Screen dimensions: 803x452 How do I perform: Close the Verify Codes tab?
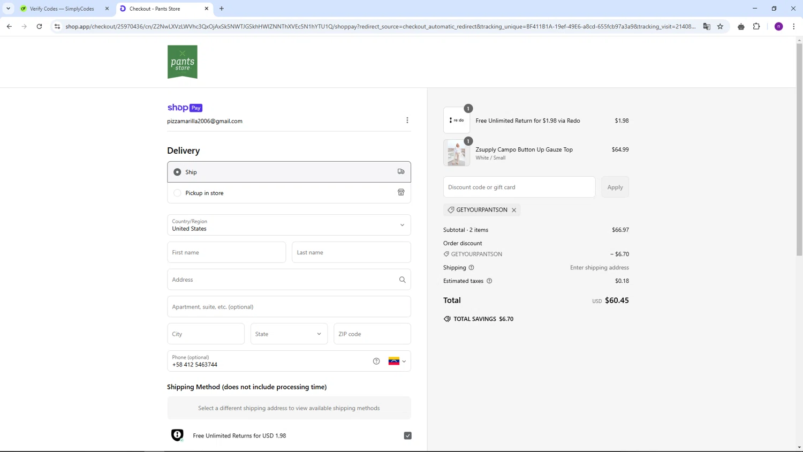click(x=107, y=9)
